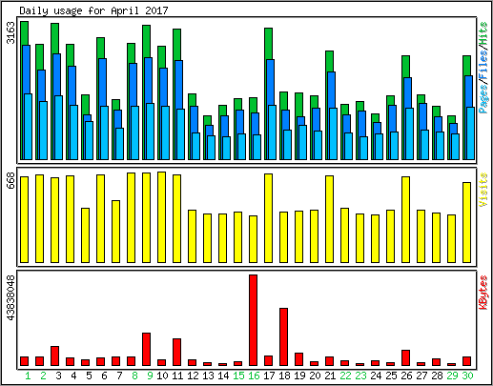Click day label 14 on the x-axis

click(x=223, y=376)
